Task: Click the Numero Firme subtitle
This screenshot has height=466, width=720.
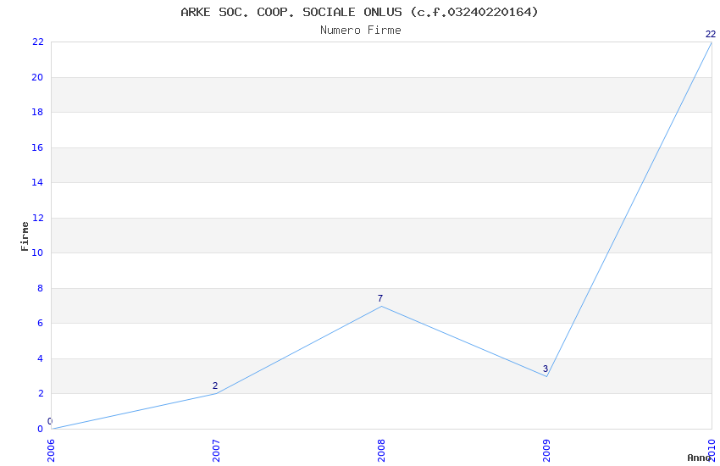Action: (361, 31)
